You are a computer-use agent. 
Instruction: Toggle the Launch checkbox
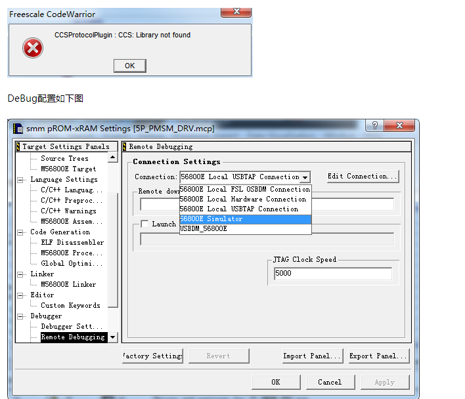[x=144, y=224]
